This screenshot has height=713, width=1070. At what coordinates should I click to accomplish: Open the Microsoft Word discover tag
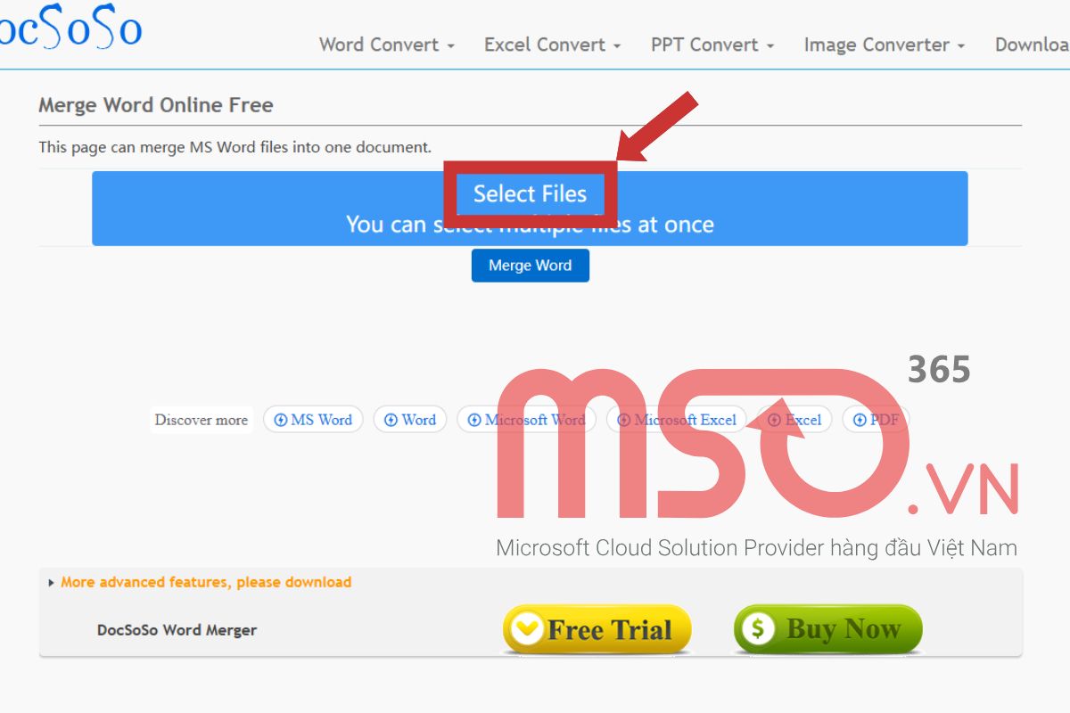pos(526,420)
